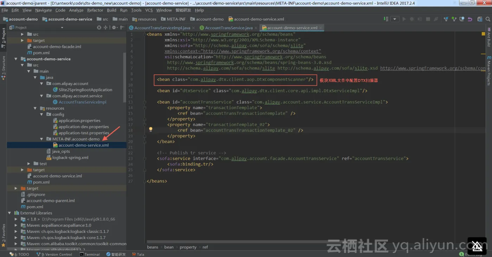Screen dimensions: 492x257
Task: Open the Refactor menu
Action: pos(95,10)
